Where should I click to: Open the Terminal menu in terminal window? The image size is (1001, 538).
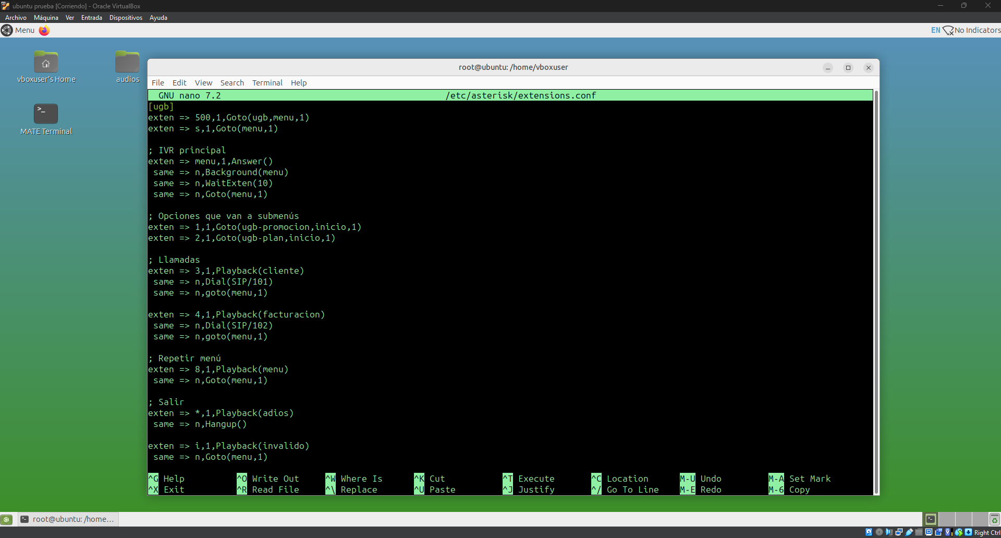(267, 83)
